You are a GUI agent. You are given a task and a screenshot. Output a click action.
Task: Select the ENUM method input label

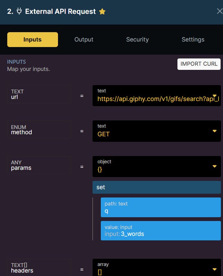click(x=39, y=130)
